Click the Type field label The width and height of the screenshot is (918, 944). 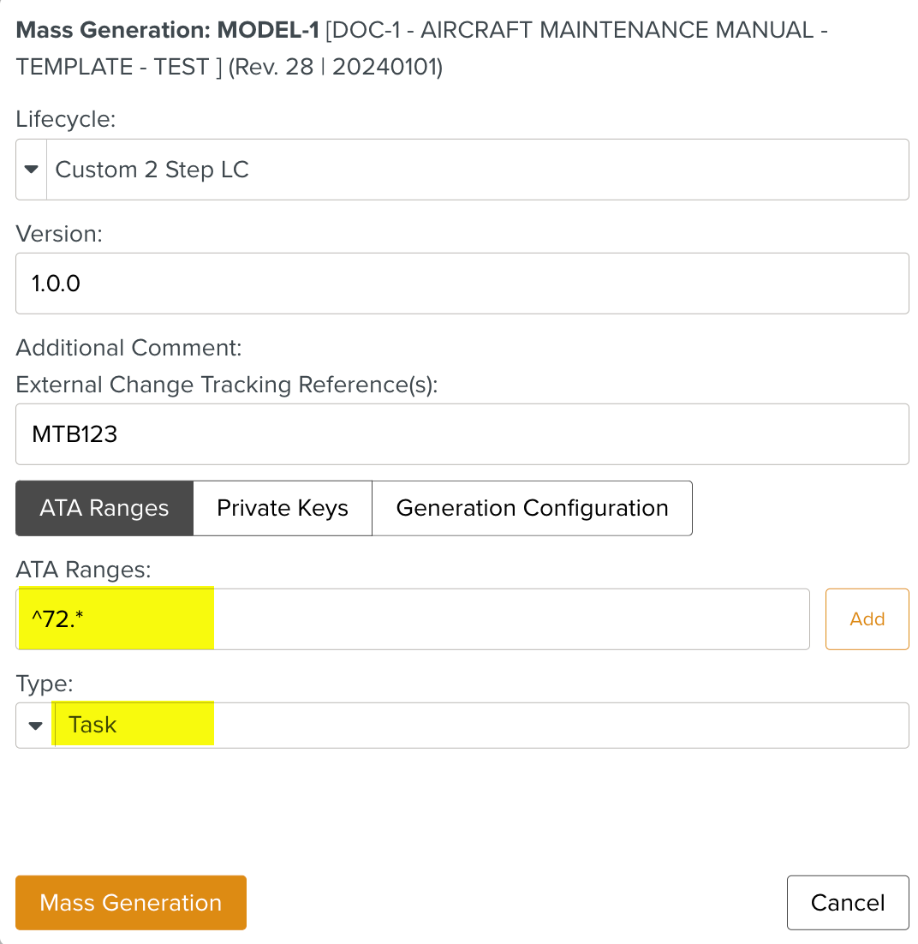tap(45, 684)
